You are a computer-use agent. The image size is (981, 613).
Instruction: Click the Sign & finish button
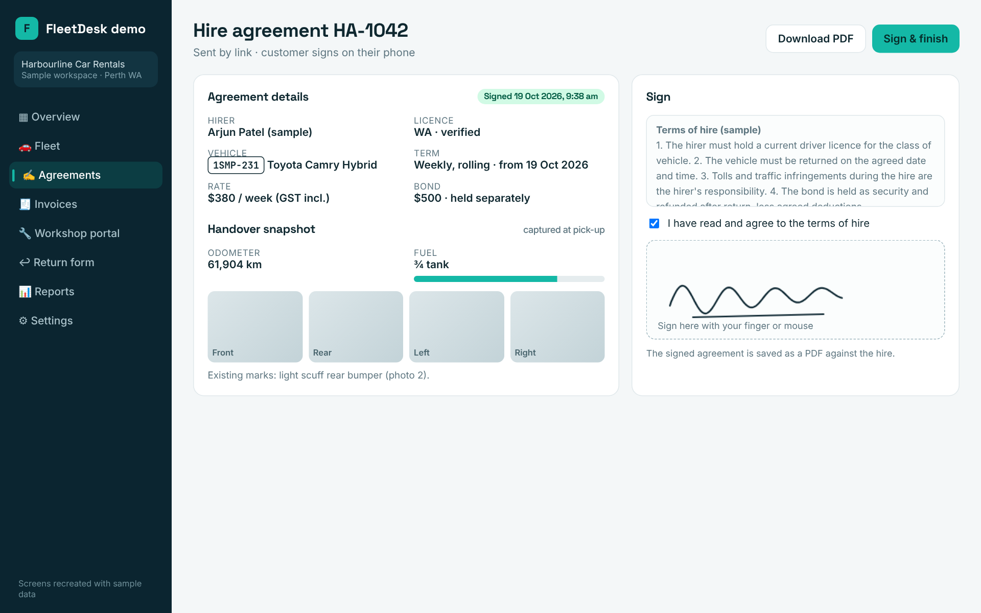click(916, 39)
